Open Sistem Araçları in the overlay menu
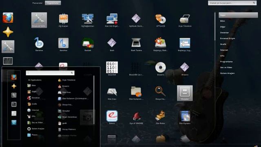261x147 pixels. 36,129
